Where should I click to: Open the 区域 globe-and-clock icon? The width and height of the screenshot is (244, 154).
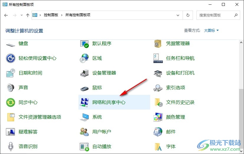pyautogui.click(x=84, y=58)
